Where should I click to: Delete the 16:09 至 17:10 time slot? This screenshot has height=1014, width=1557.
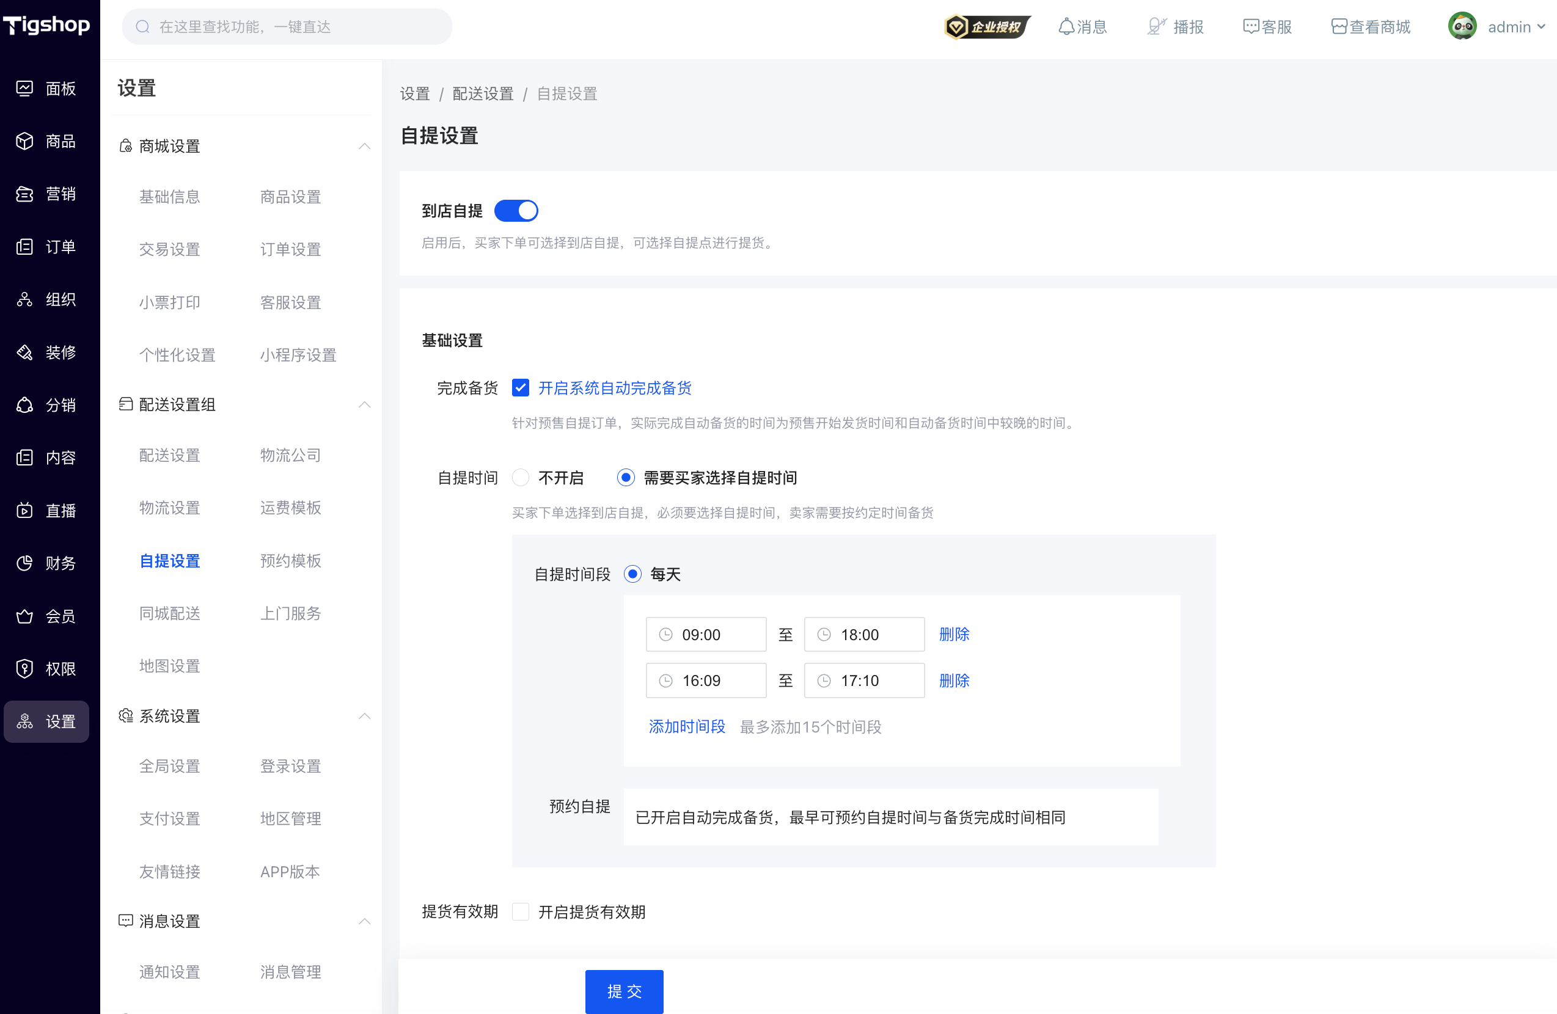954,680
